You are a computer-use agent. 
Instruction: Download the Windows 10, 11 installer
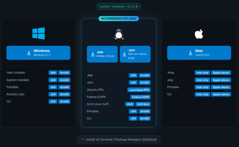39,53
